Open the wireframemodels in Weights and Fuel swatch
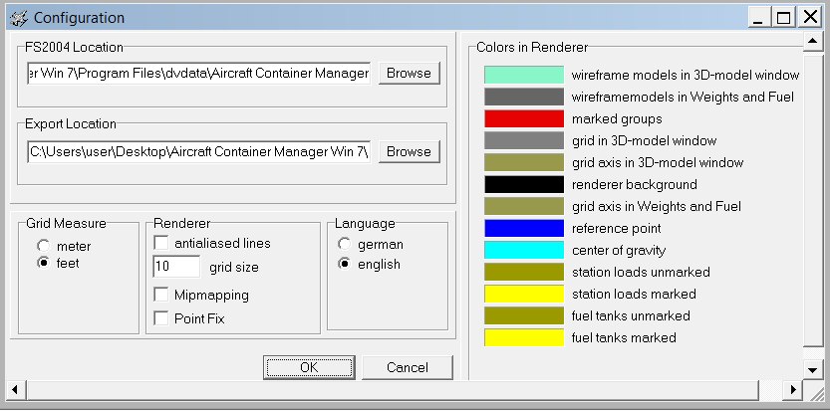This screenshot has width=830, height=411. pyautogui.click(x=524, y=97)
